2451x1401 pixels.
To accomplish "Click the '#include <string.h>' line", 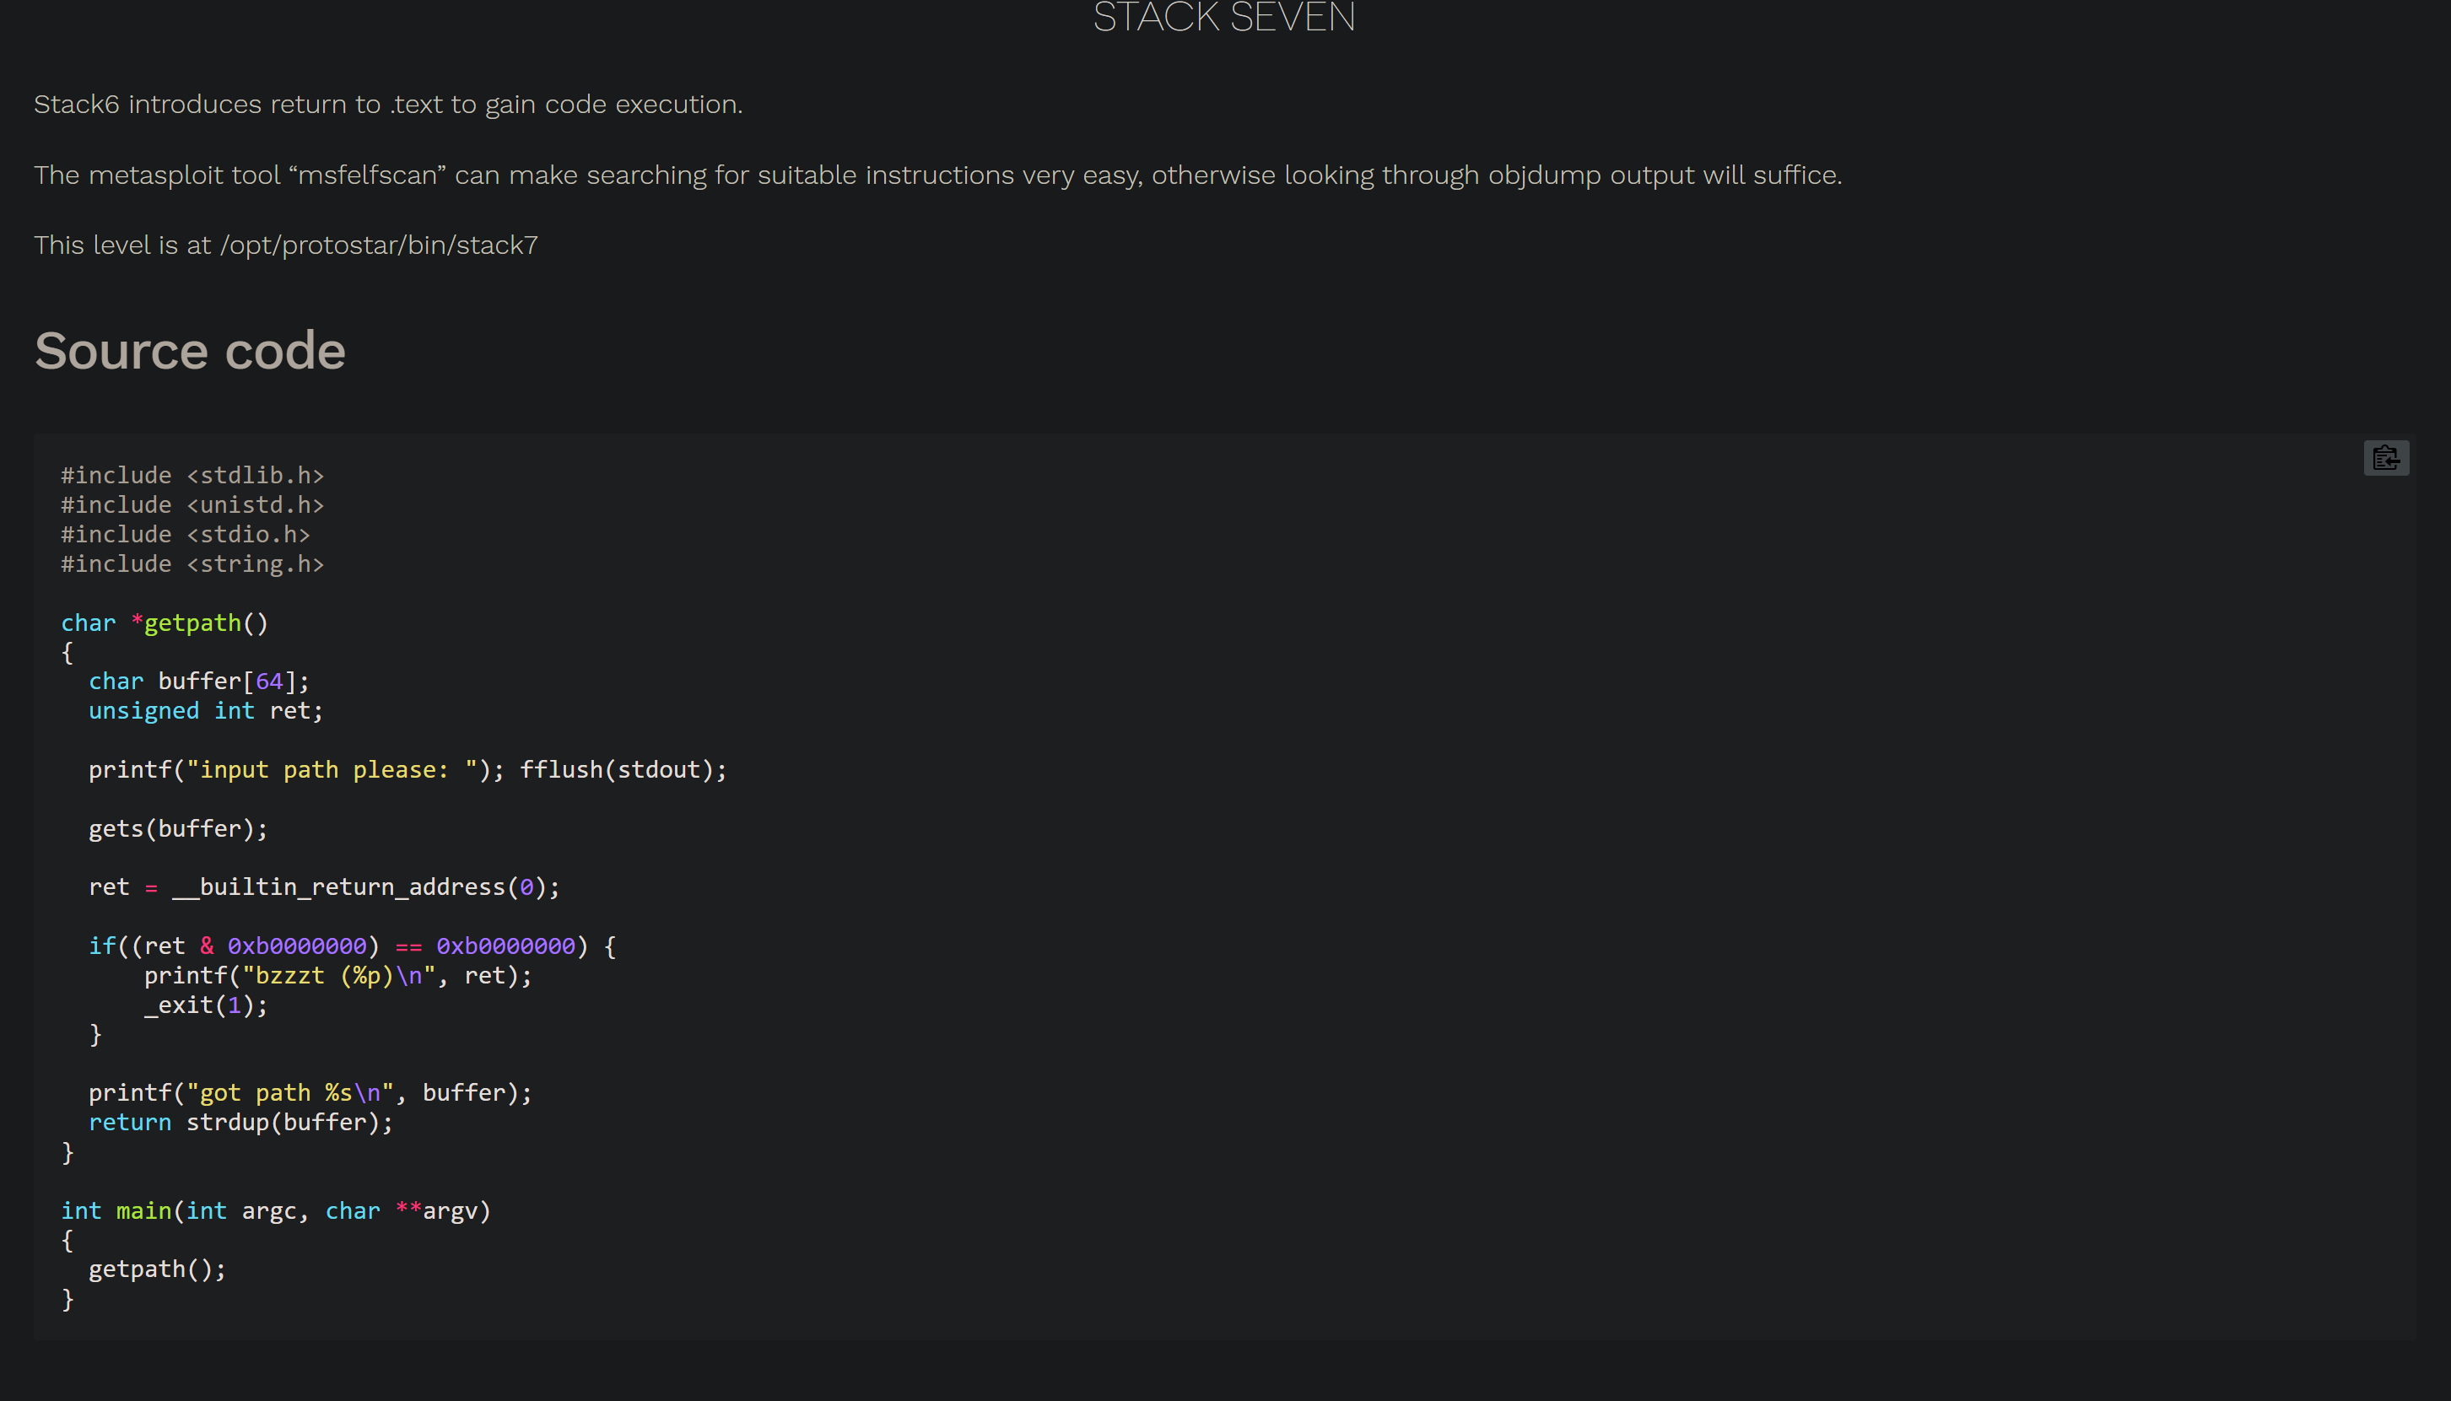I will click(x=192, y=564).
